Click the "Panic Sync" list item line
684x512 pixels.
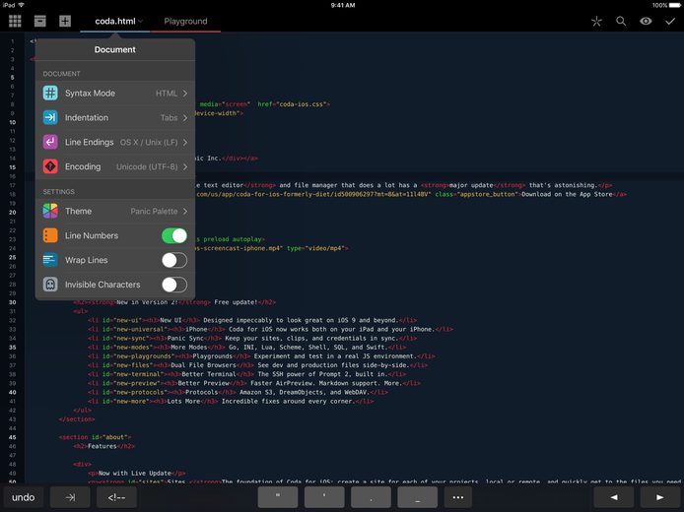pyautogui.click(x=252, y=338)
